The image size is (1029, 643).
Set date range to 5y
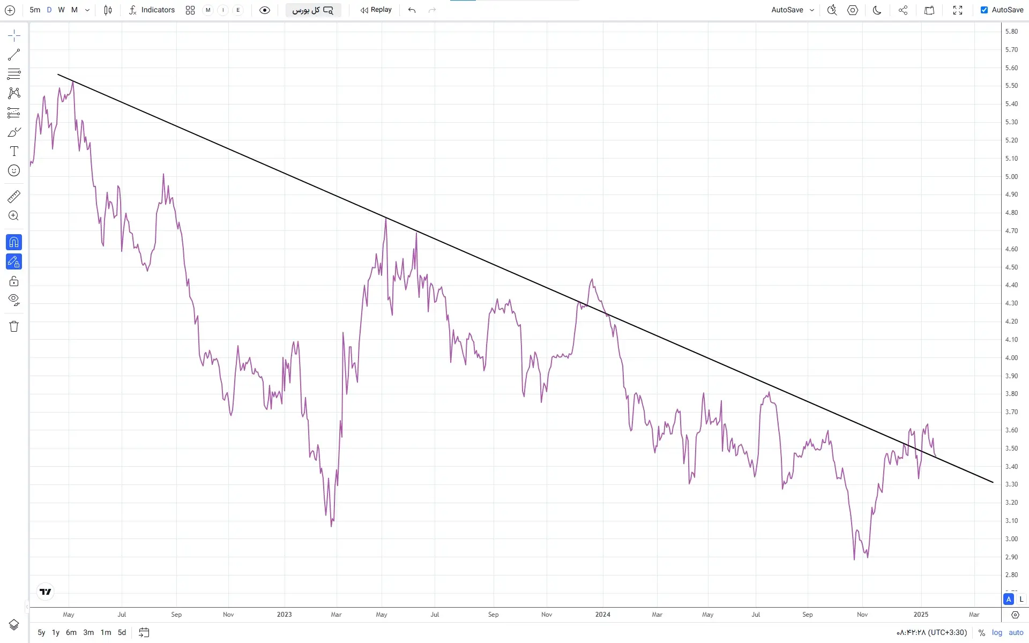pyautogui.click(x=41, y=633)
